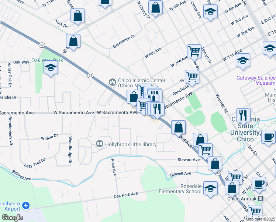Click the W 3rd Ave street label
The width and height of the screenshot is (276, 222).
click(x=239, y=20)
